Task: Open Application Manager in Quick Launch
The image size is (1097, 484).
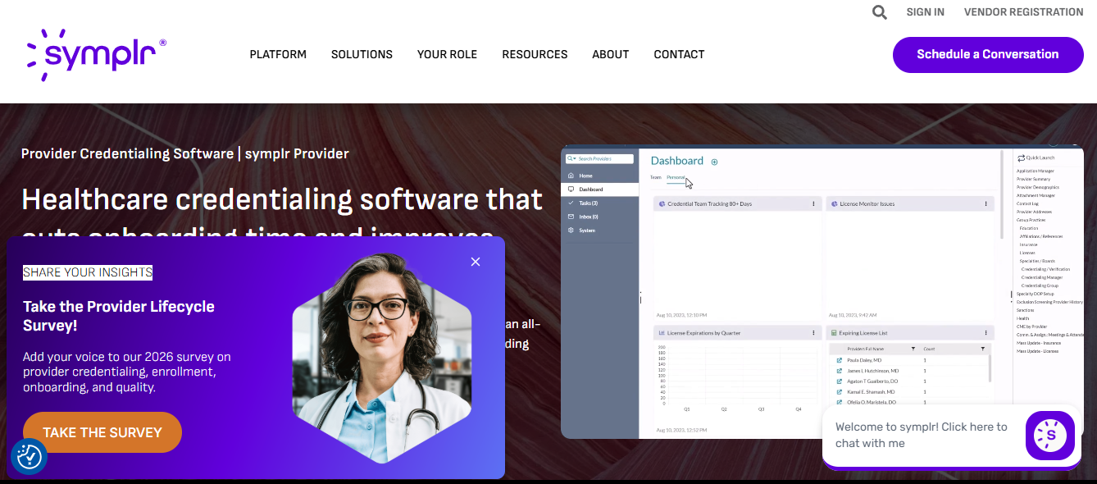Action: pyautogui.click(x=1036, y=171)
